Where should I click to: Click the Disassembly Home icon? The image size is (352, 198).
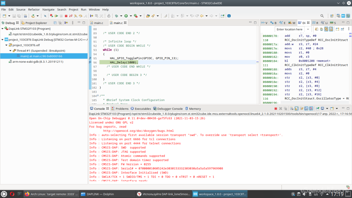pyautogui.click(x=321, y=29)
